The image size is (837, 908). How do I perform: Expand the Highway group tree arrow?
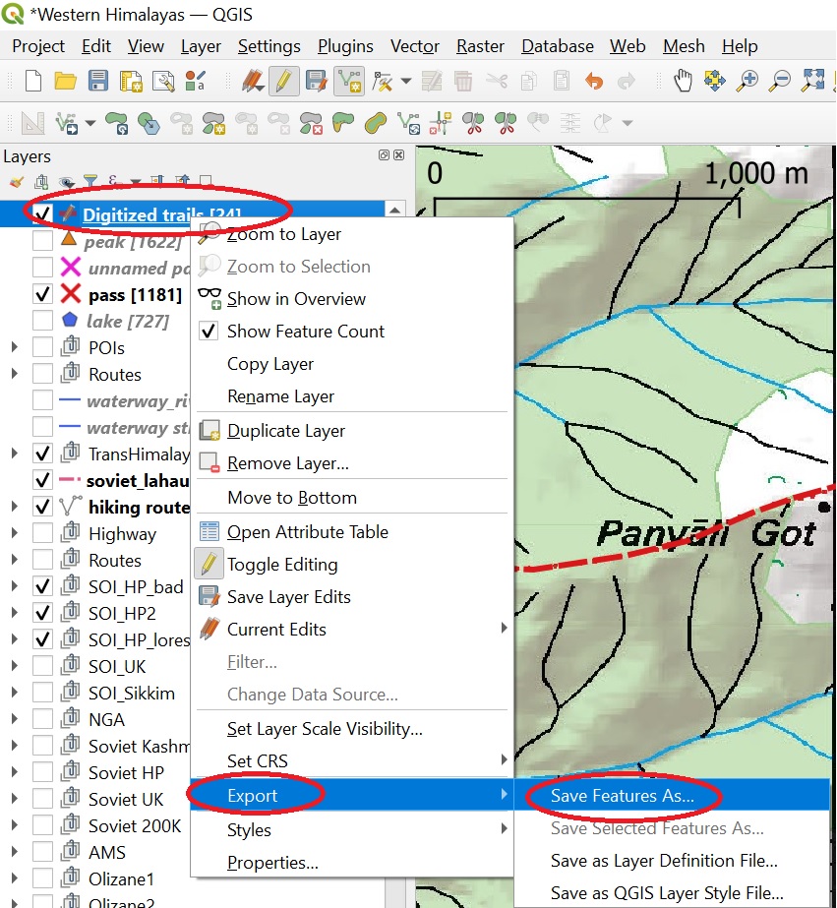pyautogui.click(x=15, y=533)
